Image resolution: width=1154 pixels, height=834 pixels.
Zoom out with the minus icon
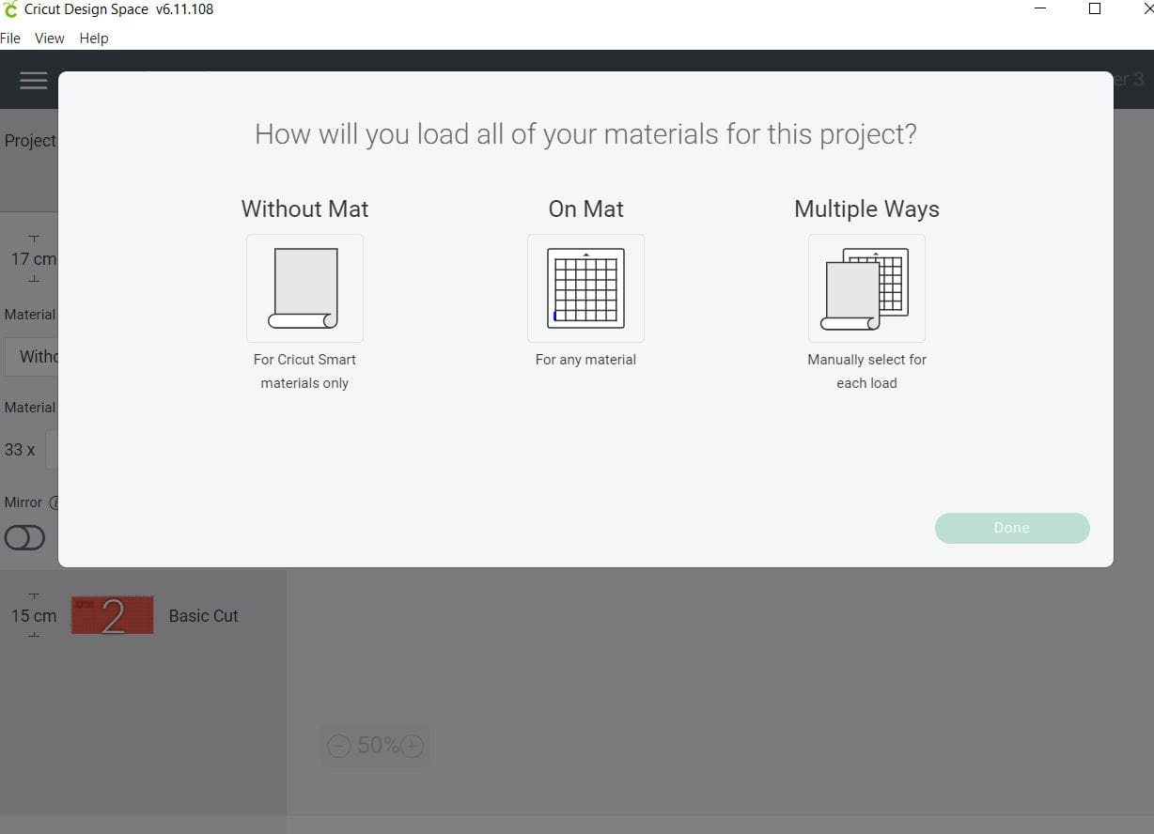(x=339, y=746)
